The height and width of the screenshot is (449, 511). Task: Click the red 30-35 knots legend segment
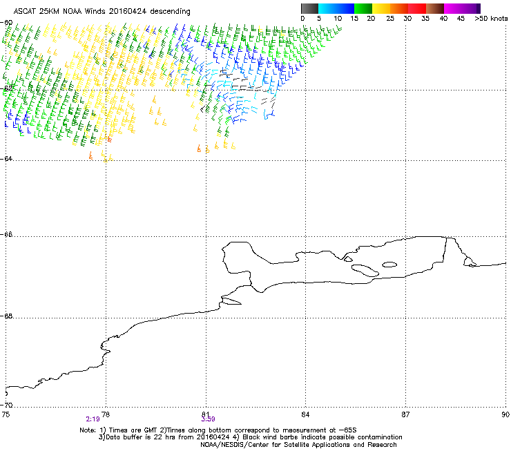pyautogui.click(x=417, y=8)
